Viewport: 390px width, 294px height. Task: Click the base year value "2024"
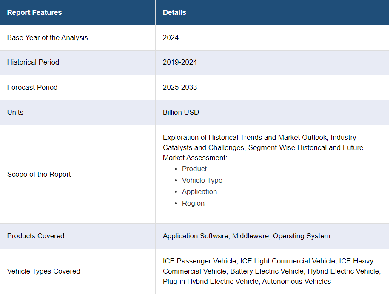point(171,37)
